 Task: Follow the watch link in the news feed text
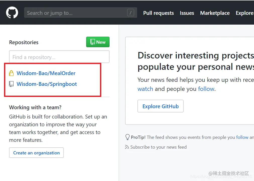(145, 89)
